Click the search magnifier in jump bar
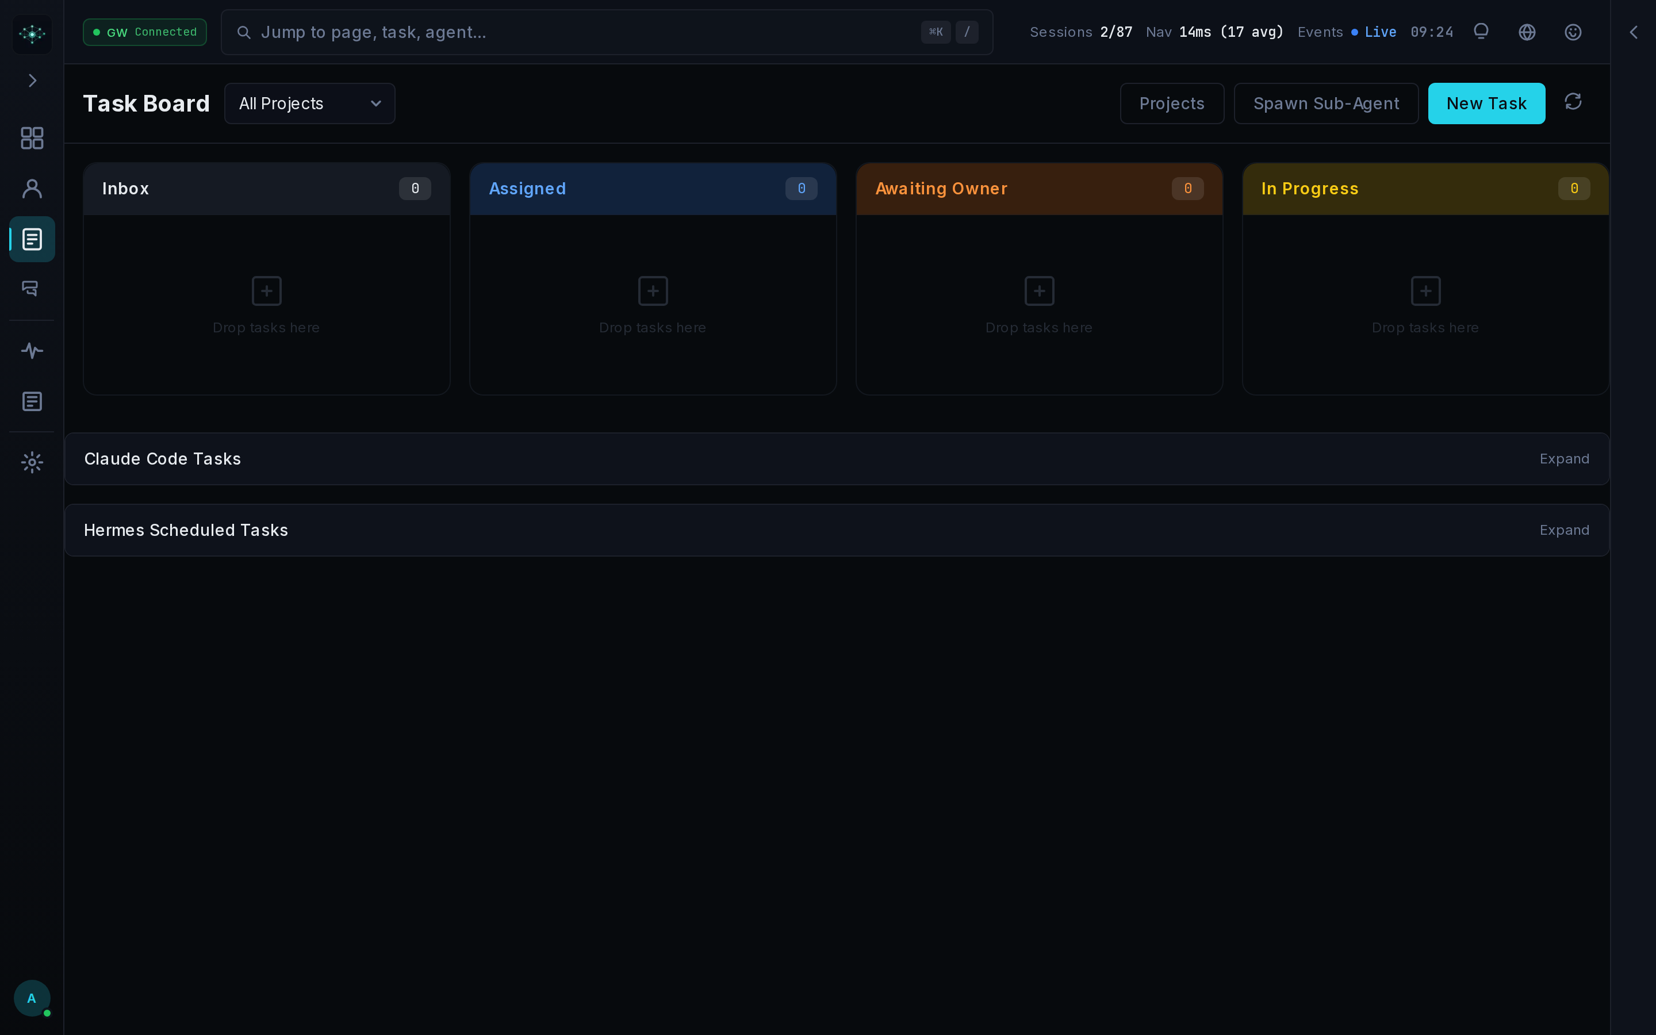This screenshot has height=1035, width=1656. [x=244, y=32]
